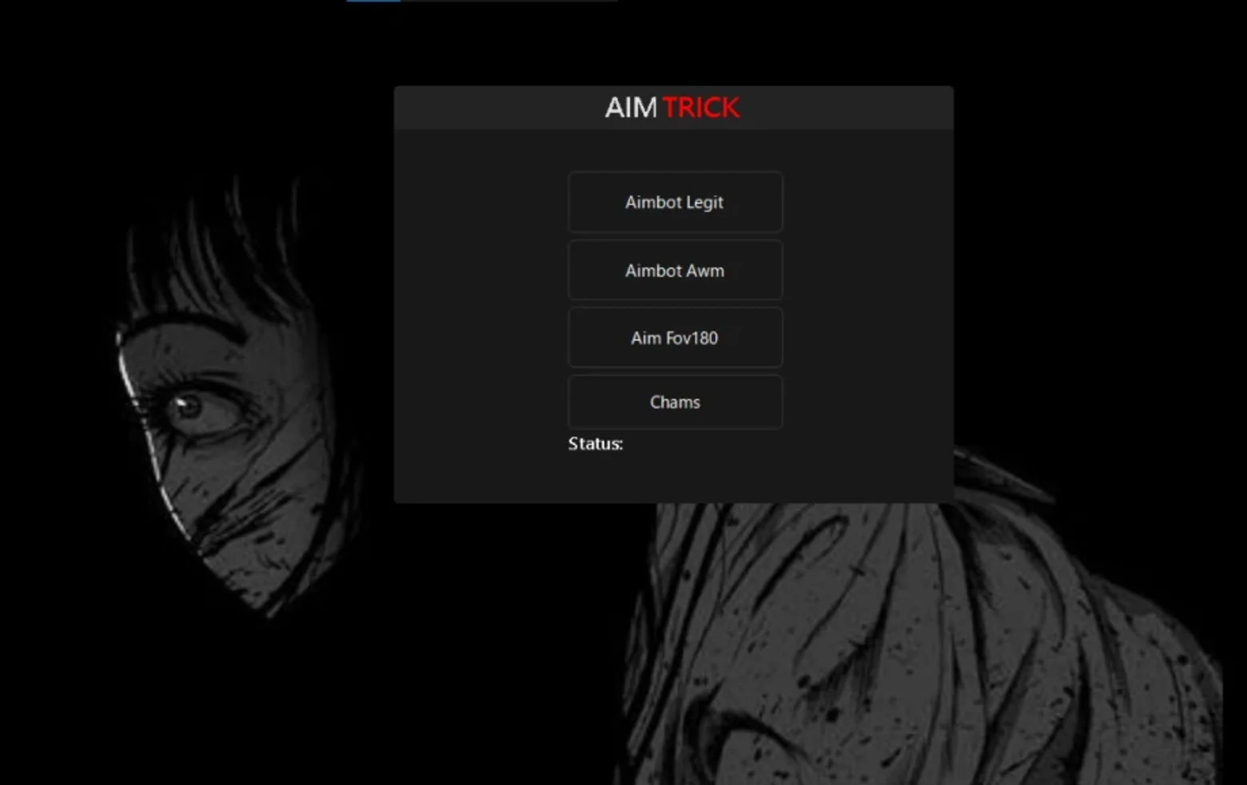Image resolution: width=1247 pixels, height=785 pixels.
Task: Activate the Aimbot Legit button
Action: (x=675, y=202)
